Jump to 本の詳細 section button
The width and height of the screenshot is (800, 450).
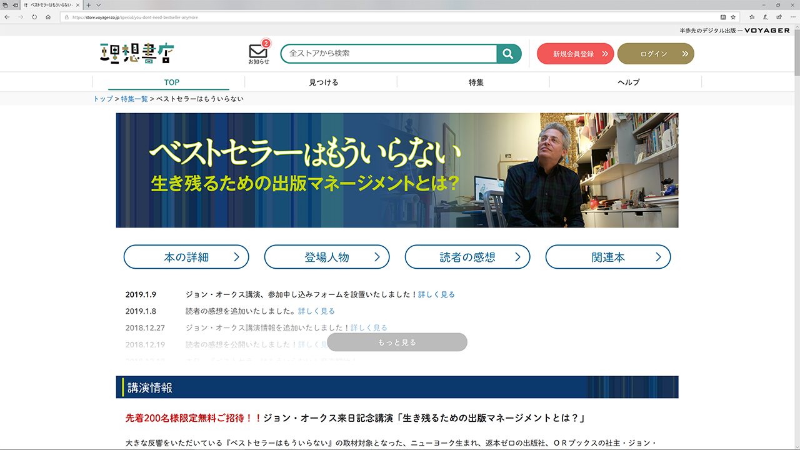186,257
